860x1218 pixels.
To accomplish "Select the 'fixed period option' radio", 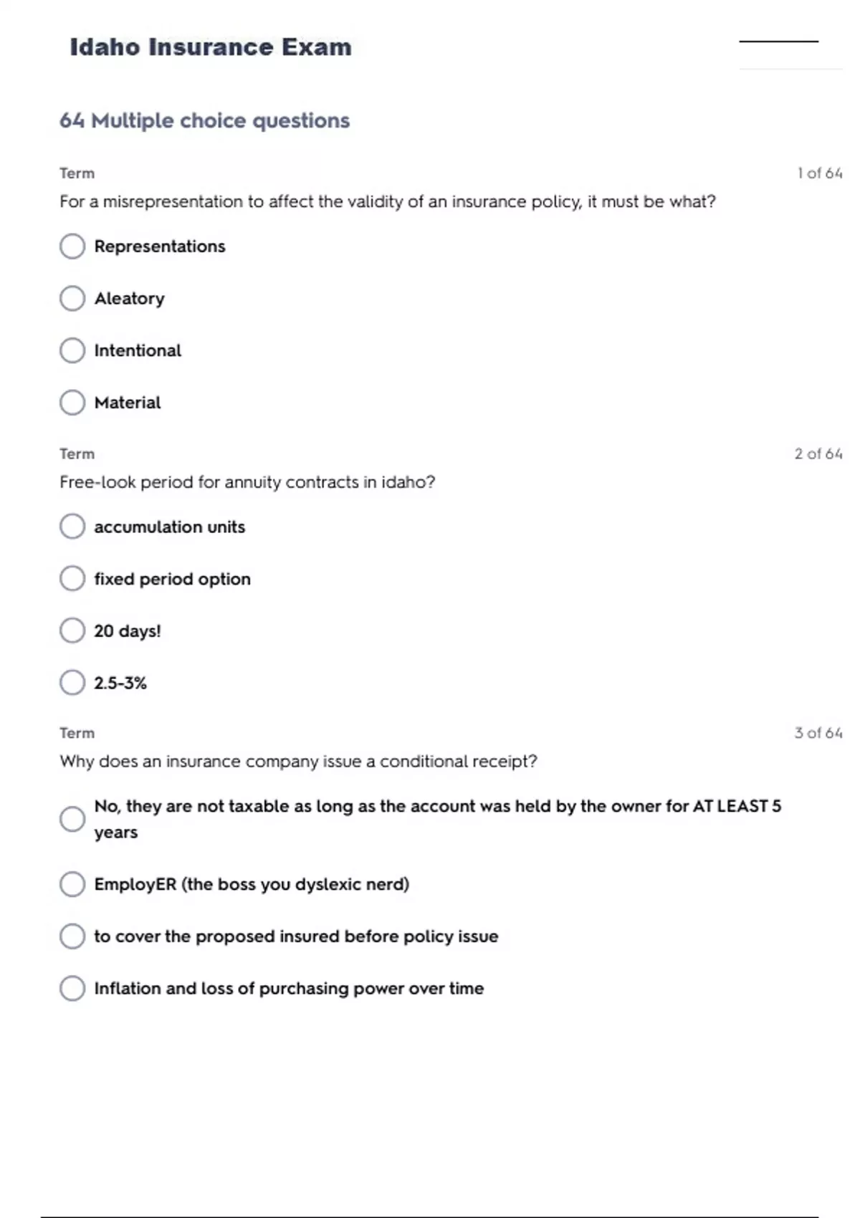I will point(72,579).
